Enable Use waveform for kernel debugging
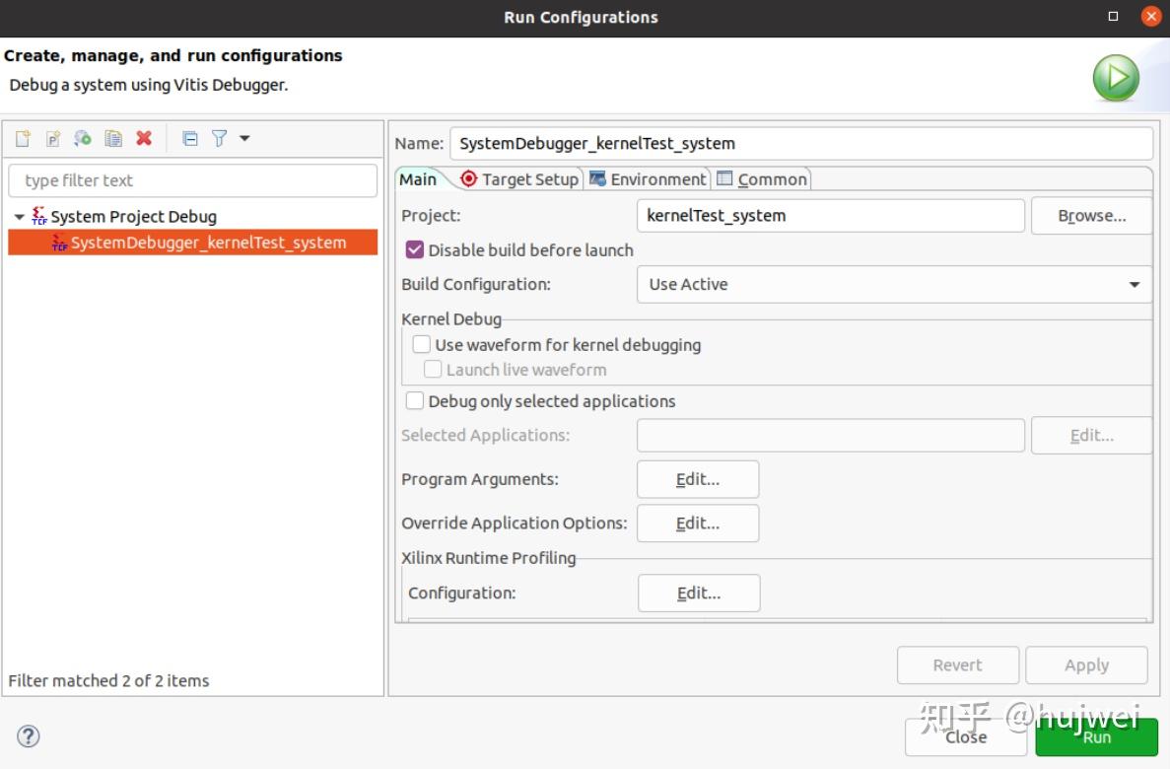Screen dimensions: 1170x769 (422, 345)
